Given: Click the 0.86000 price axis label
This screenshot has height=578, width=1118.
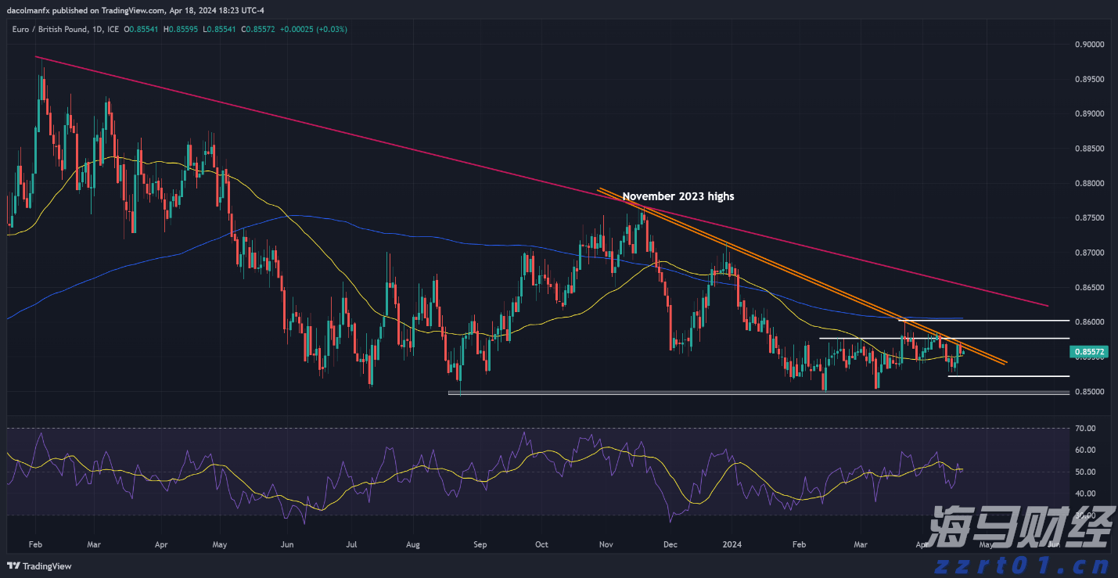Looking at the screenshot, I should [x=1087, y=322].
